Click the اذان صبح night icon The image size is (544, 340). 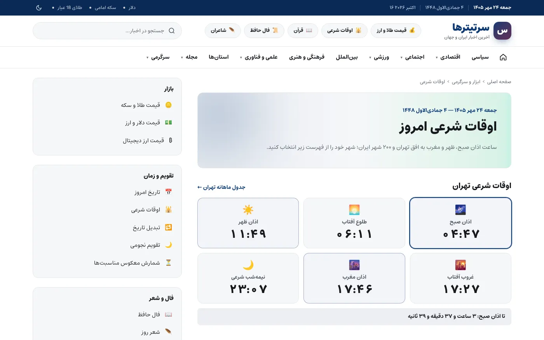(460, 210)
